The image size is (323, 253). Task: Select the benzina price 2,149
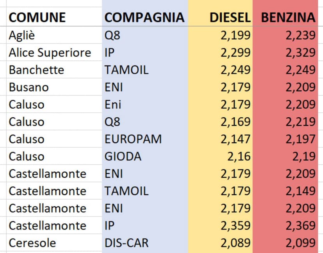pyautogui.click(x=300, y=191)
